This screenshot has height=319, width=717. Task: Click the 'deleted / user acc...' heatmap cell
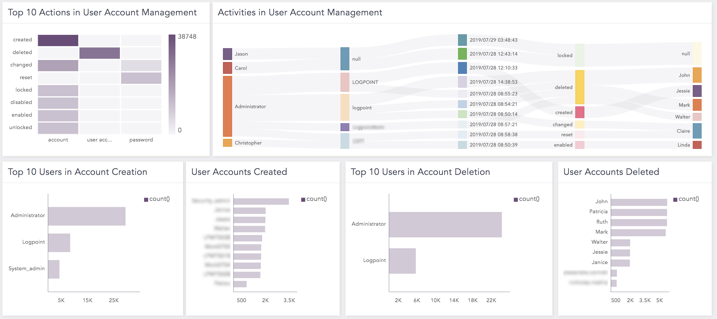pyautogui.click(x=99, y=52)
